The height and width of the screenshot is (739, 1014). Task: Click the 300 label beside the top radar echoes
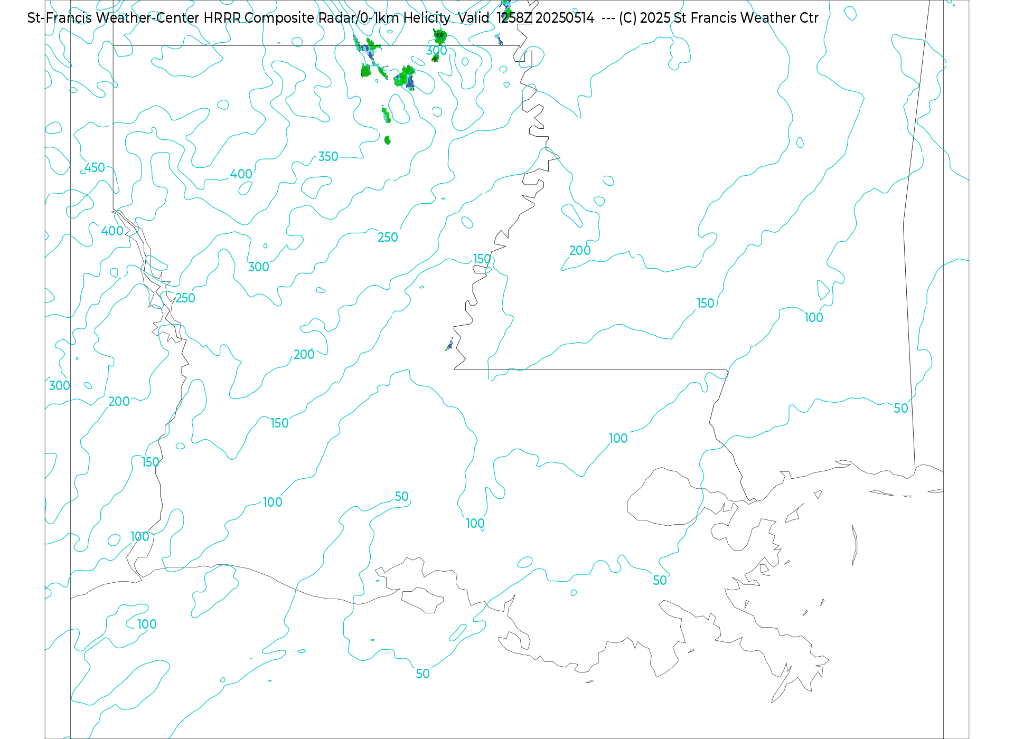coord(437,51)
